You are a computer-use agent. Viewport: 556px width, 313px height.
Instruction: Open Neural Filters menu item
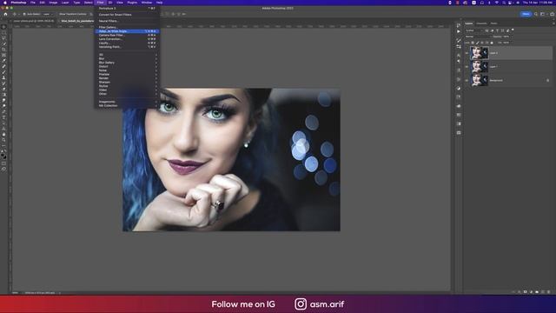point(128,21)
